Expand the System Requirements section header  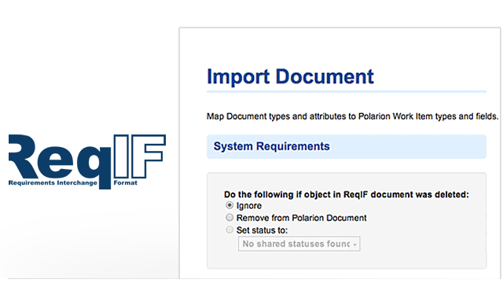[x=347, y=147]
